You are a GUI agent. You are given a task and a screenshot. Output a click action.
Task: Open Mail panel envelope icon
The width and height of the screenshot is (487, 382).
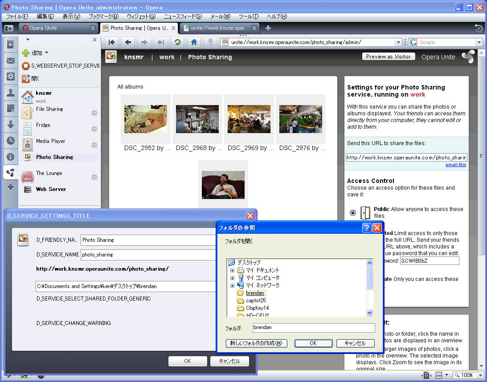[x=11, y=61]
